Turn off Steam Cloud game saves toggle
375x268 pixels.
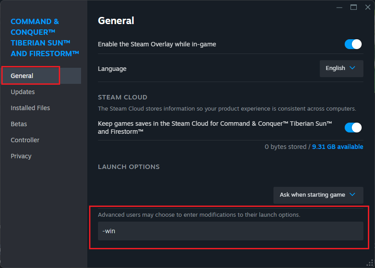353,128
